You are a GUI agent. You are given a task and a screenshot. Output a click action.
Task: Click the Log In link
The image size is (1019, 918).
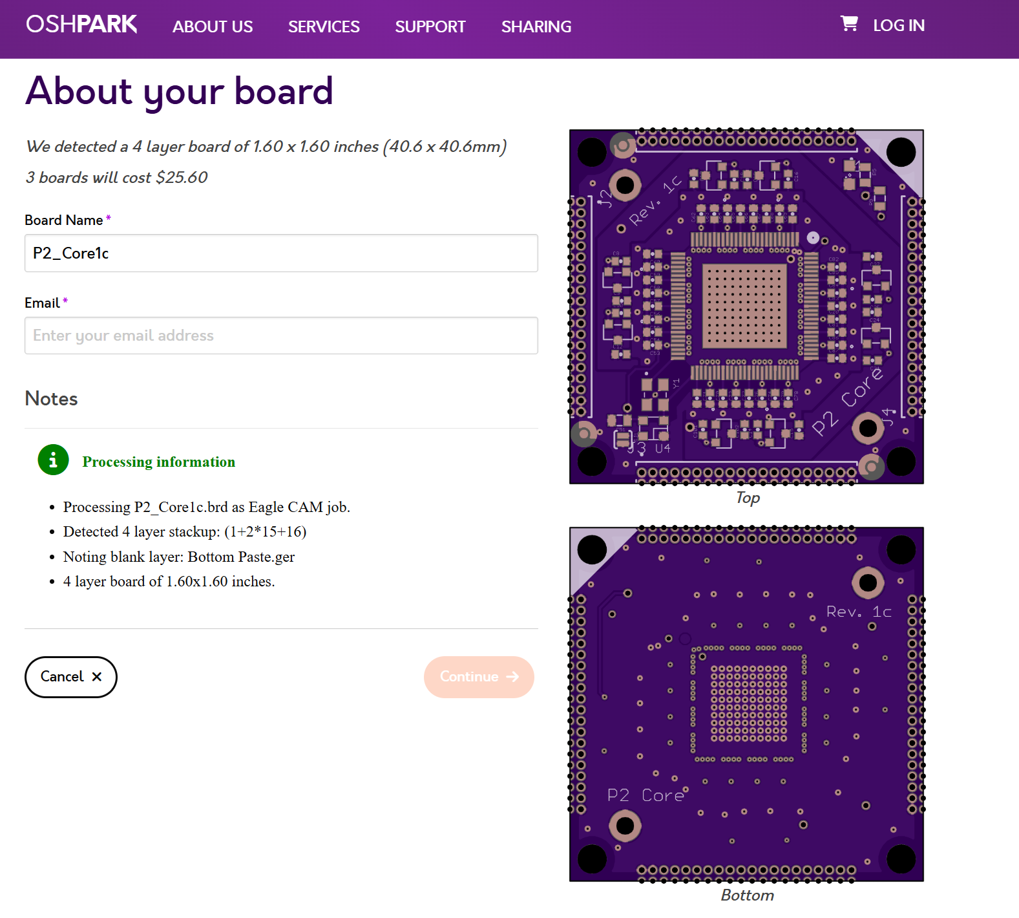(898, 25)
